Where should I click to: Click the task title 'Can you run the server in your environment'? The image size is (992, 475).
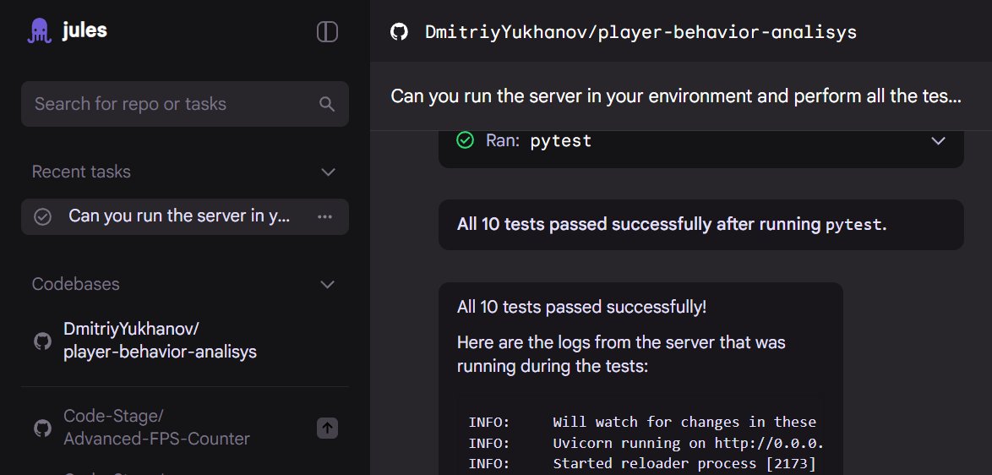coord(676,96)
